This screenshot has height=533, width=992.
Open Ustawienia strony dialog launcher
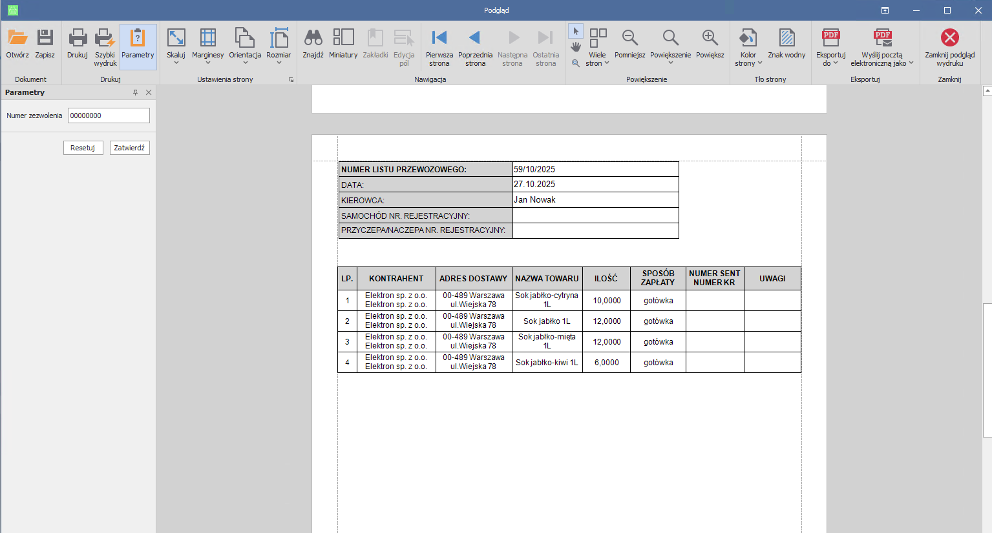point(291,80)
